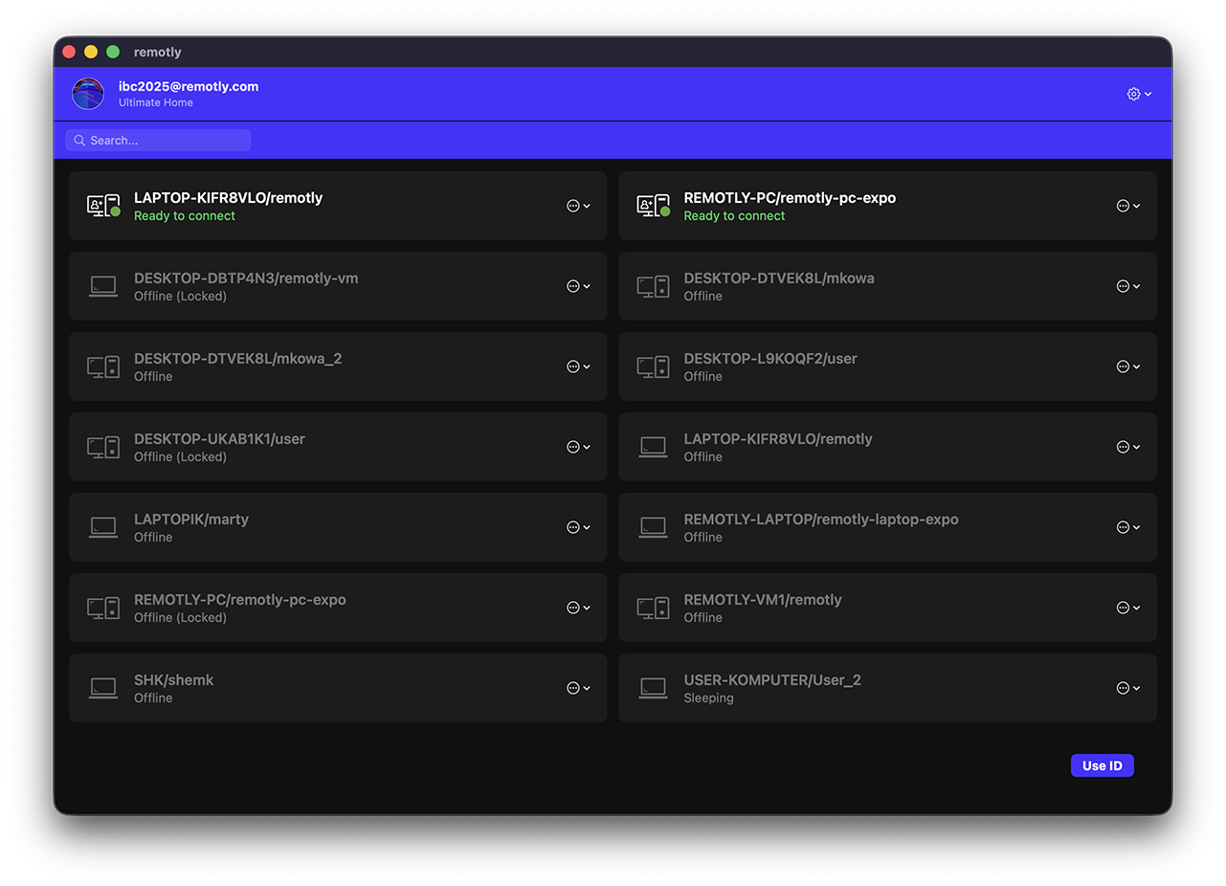Click the desktop icon beside DESKTOP-DTVEK8L/mkowa_2
This screenshot has height=886, width=1226.
(103, 366)
